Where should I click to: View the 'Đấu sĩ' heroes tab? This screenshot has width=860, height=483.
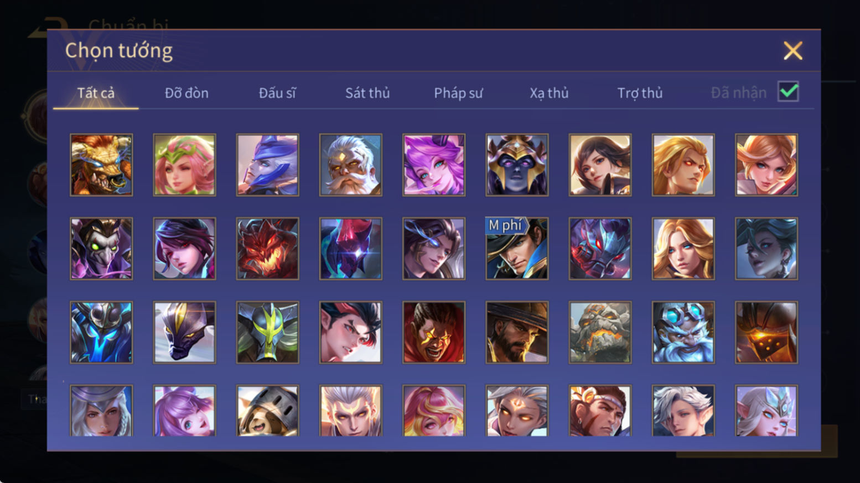coord(277,93)
